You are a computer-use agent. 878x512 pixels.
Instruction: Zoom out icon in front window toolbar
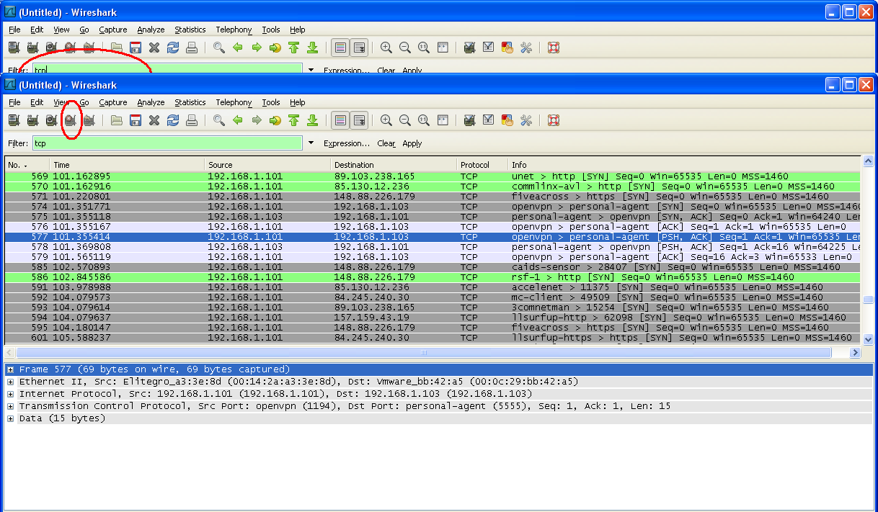[405, 120]
